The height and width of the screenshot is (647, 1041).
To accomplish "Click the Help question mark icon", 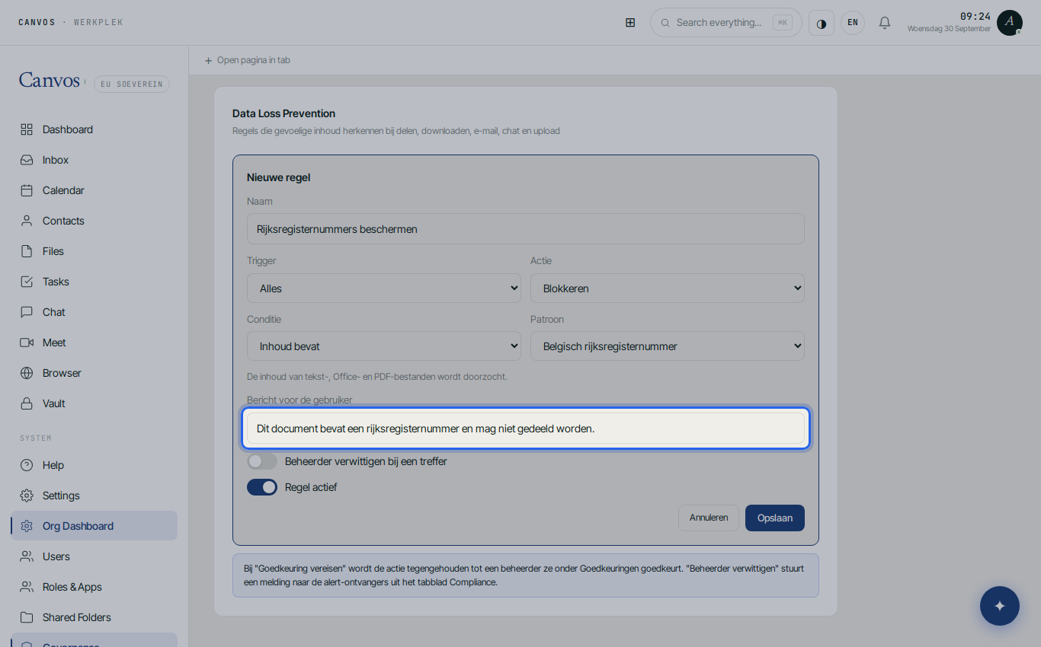I will tap(27, 465).
